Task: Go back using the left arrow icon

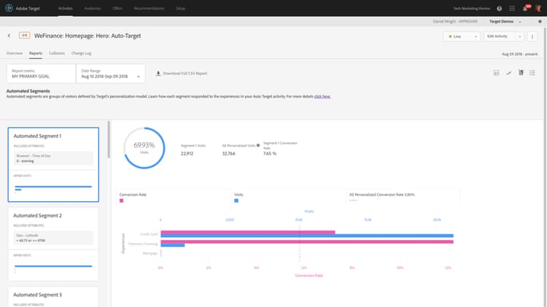Action: [x=9, y=36]
